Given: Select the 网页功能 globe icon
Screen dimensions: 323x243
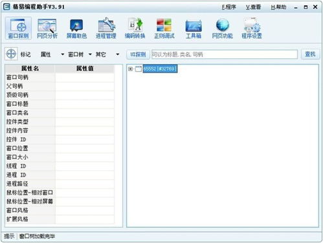Looking at the screenshot, I should pos(223,28).
